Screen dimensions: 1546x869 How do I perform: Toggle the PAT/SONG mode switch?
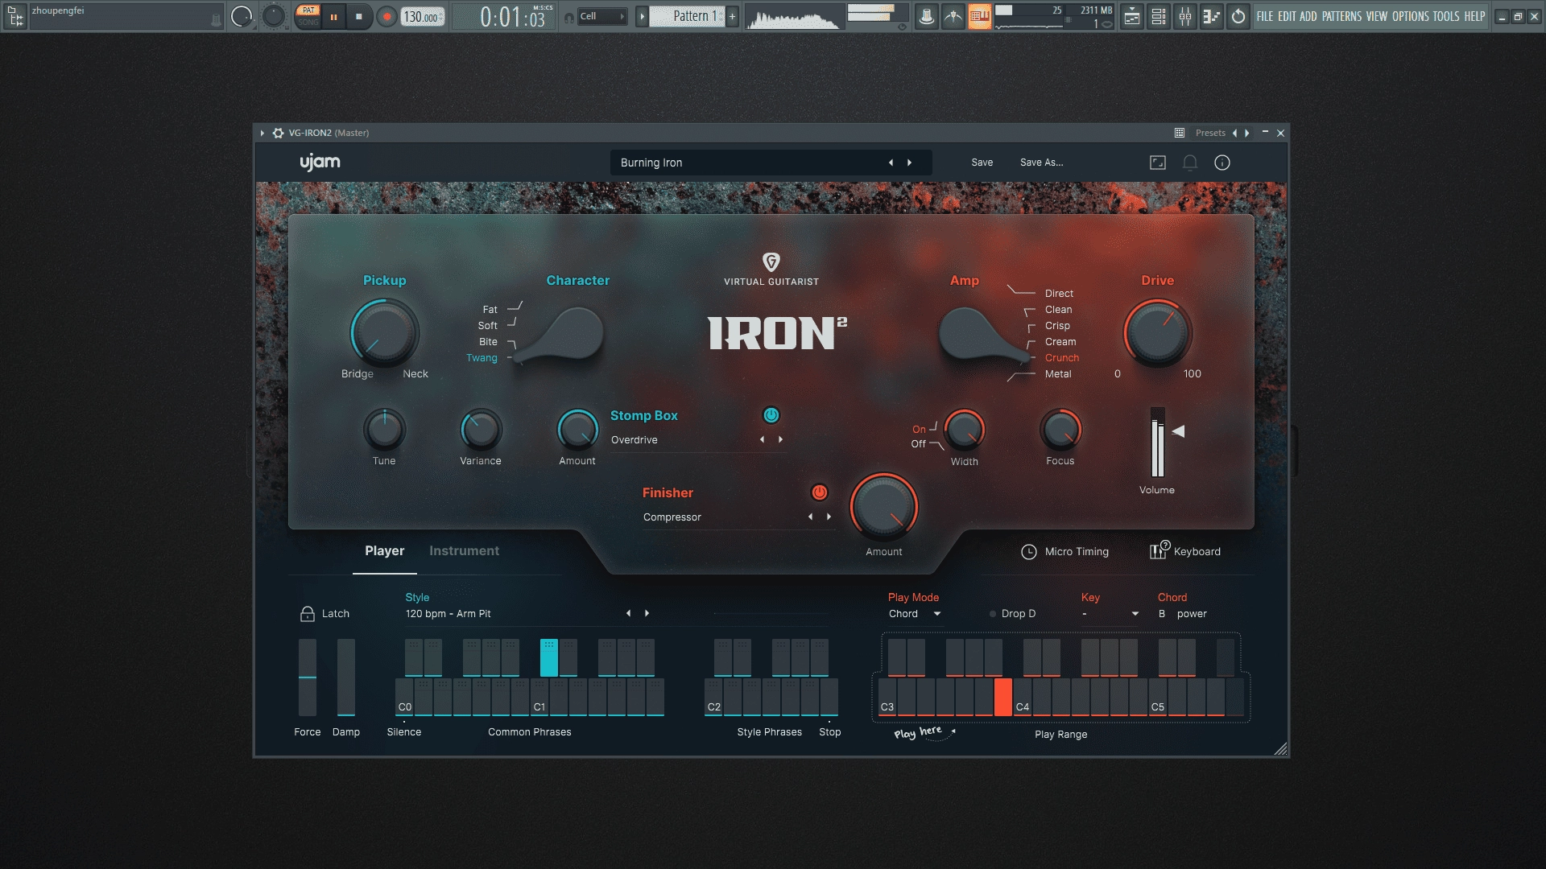(x=308, y=16)
